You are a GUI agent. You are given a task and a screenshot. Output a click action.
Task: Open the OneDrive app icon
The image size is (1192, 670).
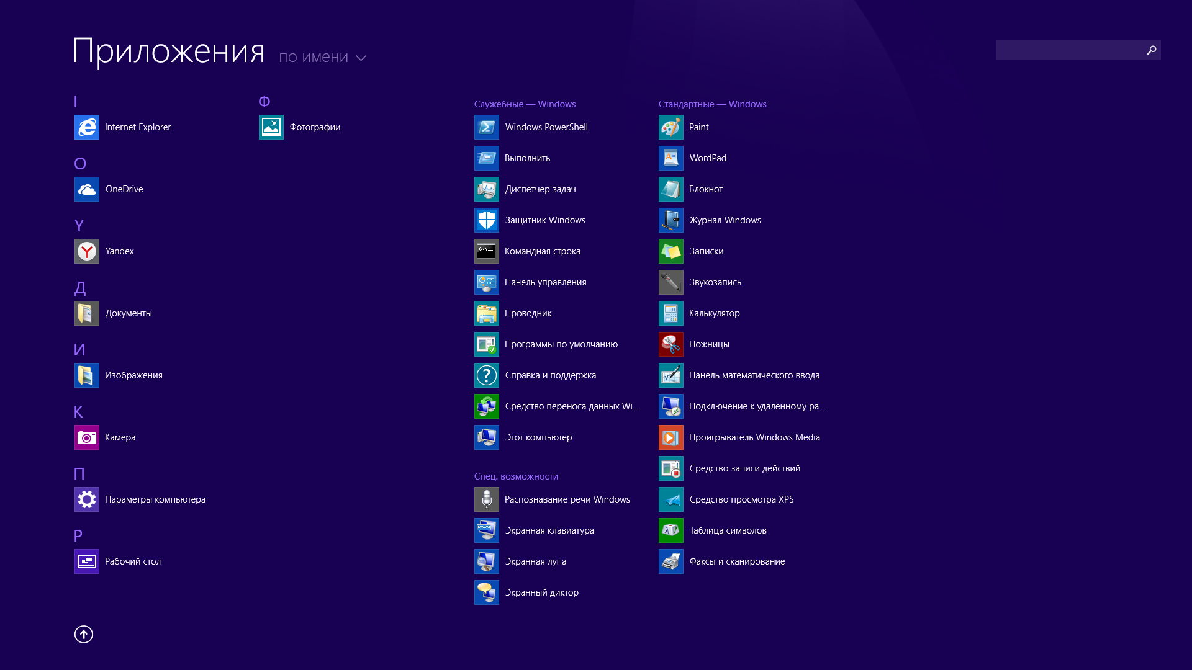click(x=87, y=189)
